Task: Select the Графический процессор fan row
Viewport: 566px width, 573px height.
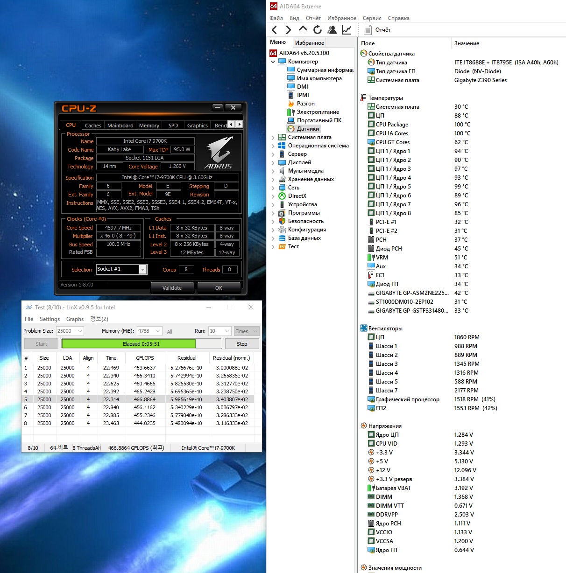Action: (462, 399)
